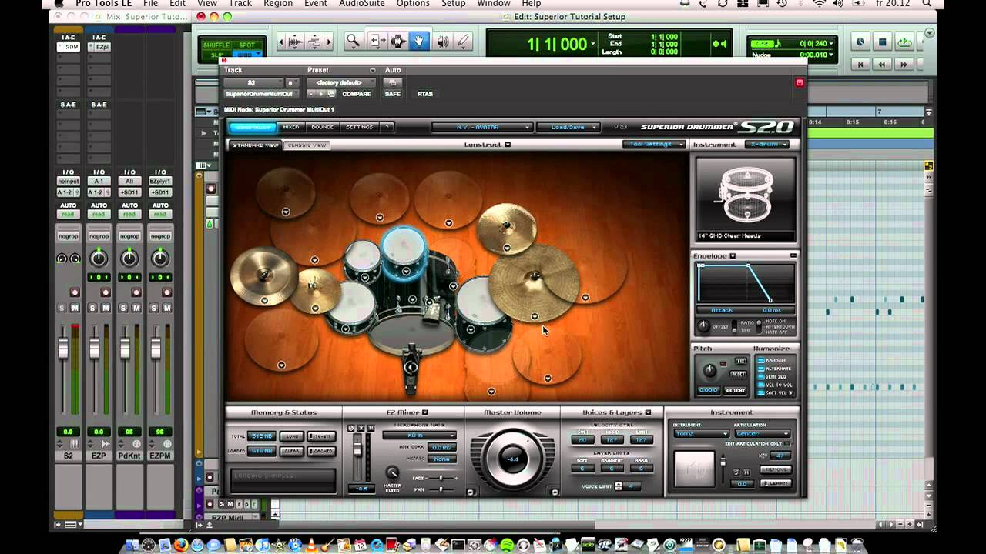This screenshot has height=554, width=986.
Task: Expand the Voices & Layers menu arrow
Action: pyautogui.click(x=648, y=412)
